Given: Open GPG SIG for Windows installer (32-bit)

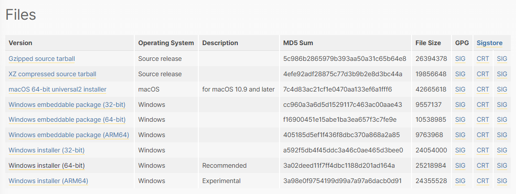Looking at the screenshot, I should [x=460, y=150].
